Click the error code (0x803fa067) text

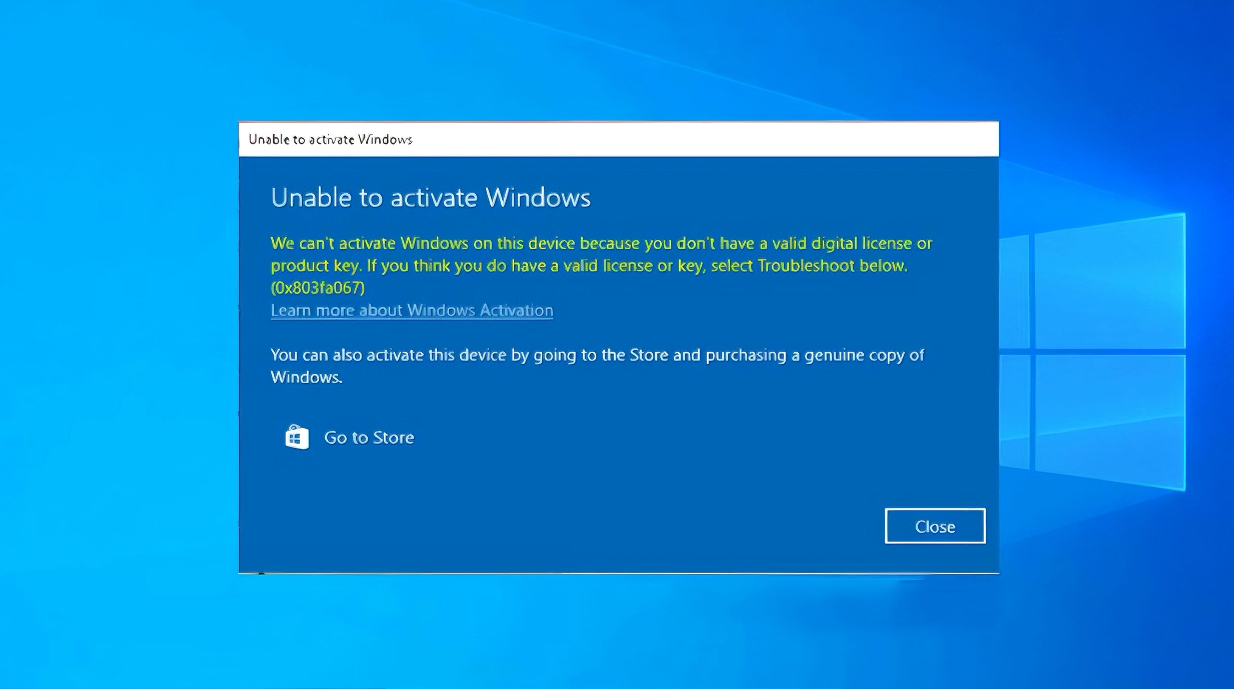318,288
